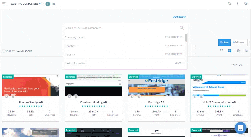The image size is (251, 137).
Task: Select the Company name stickied filter
Action: coord(123,37)
